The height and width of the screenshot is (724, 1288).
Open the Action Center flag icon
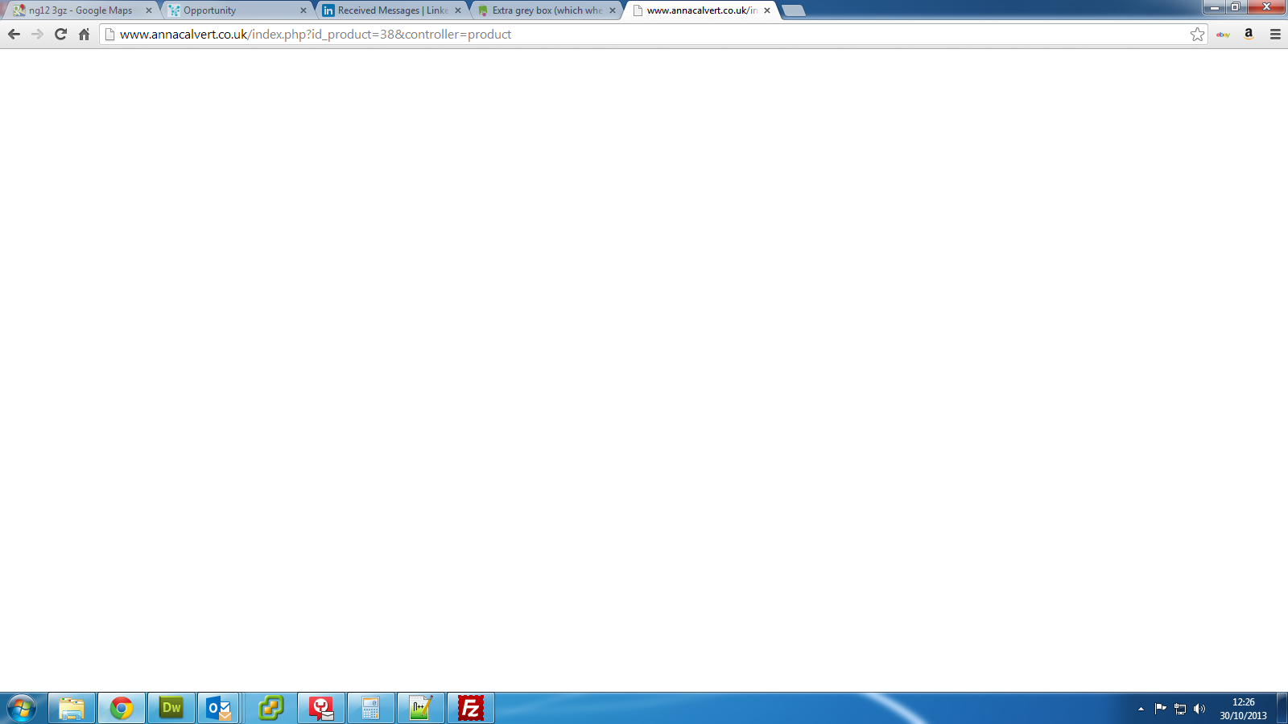[x=1160, y=709]
